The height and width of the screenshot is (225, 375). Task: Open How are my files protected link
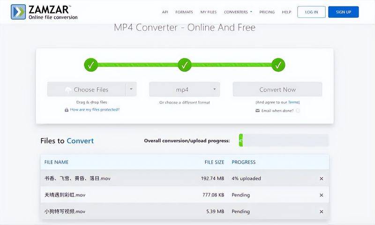[x=95, y=109]
